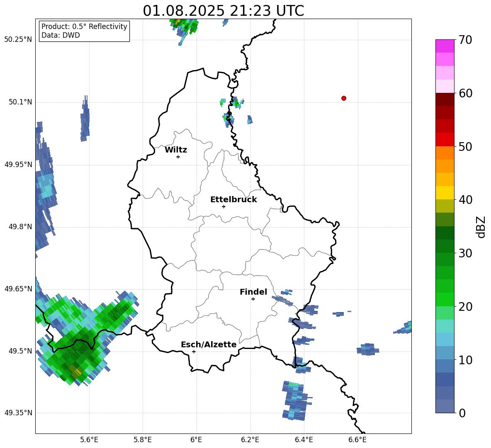Select the Findel map label
The height and width of the screenshot is (448, 491).
(253, 292)
